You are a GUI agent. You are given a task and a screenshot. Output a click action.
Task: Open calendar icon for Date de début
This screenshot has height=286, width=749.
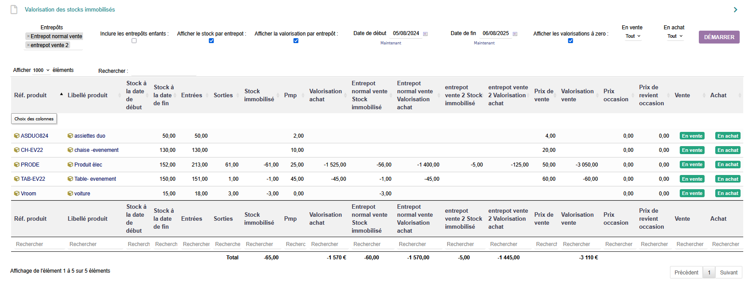pos(425,34)
